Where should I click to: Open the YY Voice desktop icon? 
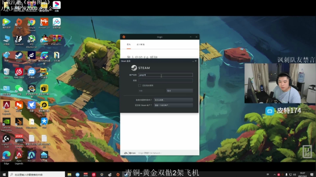pos(44,73)
